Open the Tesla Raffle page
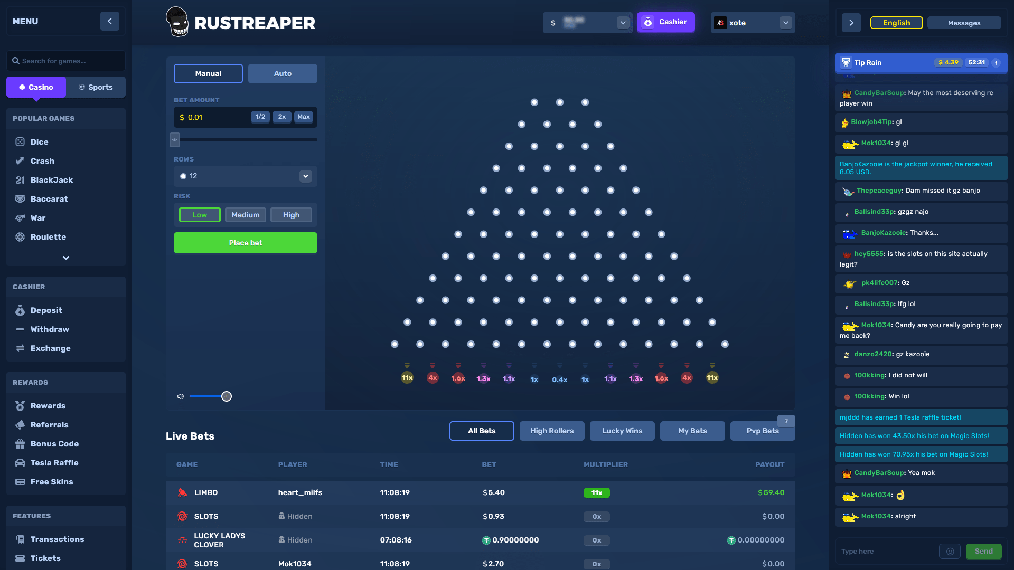Screen dimensions: 1014x570 click(54, 463)
